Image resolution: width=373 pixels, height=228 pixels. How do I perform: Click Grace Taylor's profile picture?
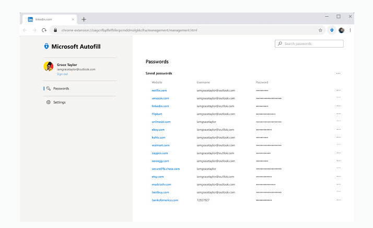pos(49,66)
